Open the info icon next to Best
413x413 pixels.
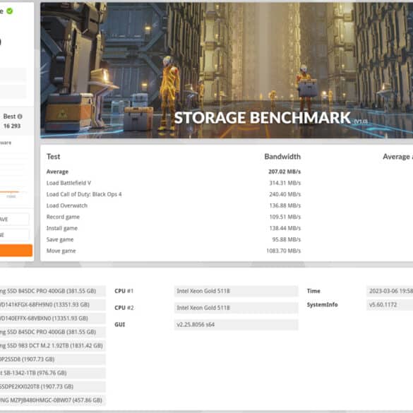(x=20, y=116)
